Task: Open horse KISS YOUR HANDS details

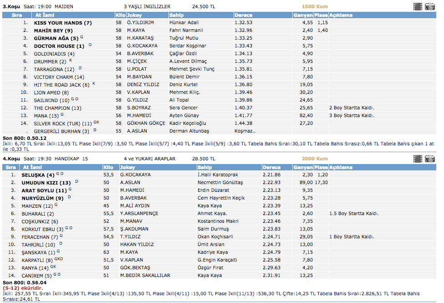Action: [62, 23]
